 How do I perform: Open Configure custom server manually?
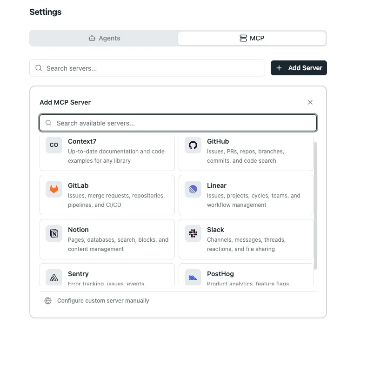tap(103, 301)
